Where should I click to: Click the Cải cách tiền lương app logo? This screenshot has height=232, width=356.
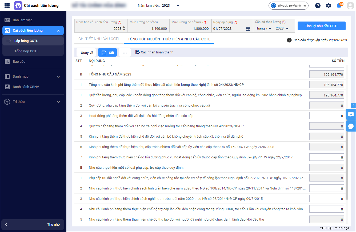18,6
